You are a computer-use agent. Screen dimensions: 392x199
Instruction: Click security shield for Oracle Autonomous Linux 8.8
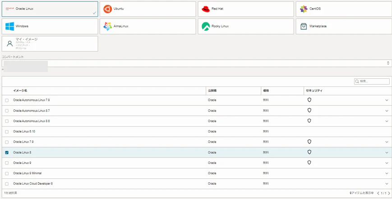[x=309, y=121]
